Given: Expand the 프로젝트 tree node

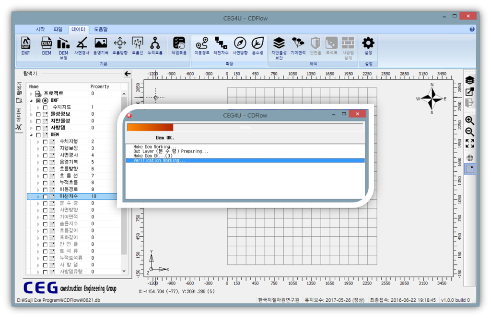Looking at the screenshot, I should pyautogui.click(x=31, y=94).
